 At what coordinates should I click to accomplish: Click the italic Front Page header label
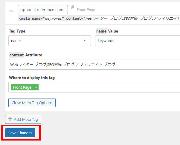(86, 10)
